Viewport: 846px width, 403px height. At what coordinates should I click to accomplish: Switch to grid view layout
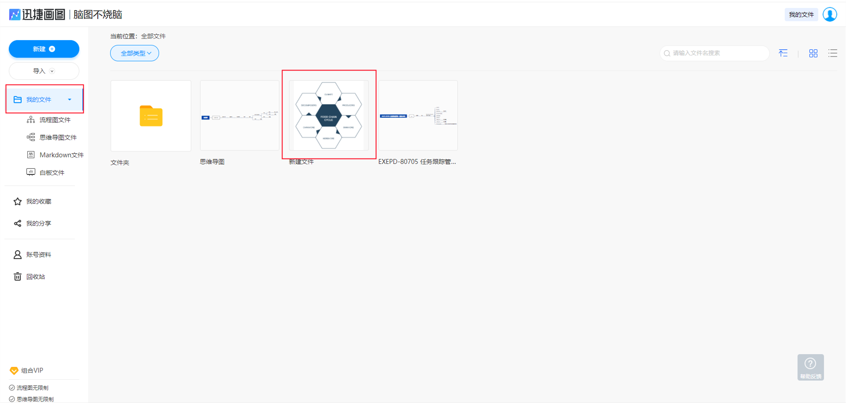point(813,53)
